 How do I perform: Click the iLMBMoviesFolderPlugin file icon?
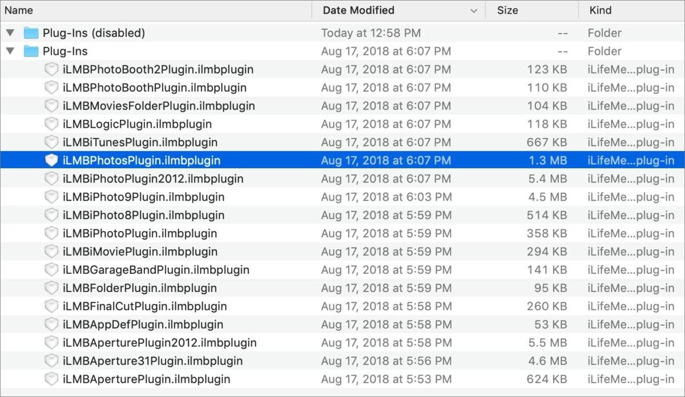coord(52,106)
